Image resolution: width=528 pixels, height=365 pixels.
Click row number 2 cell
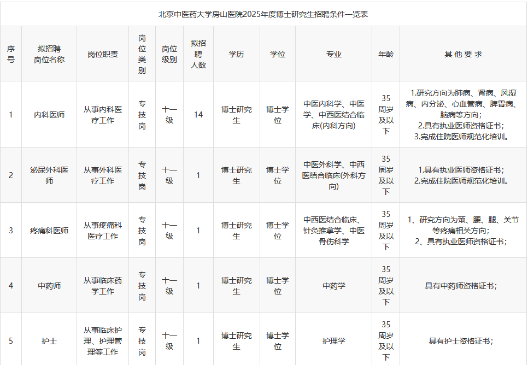coord(11,175)
